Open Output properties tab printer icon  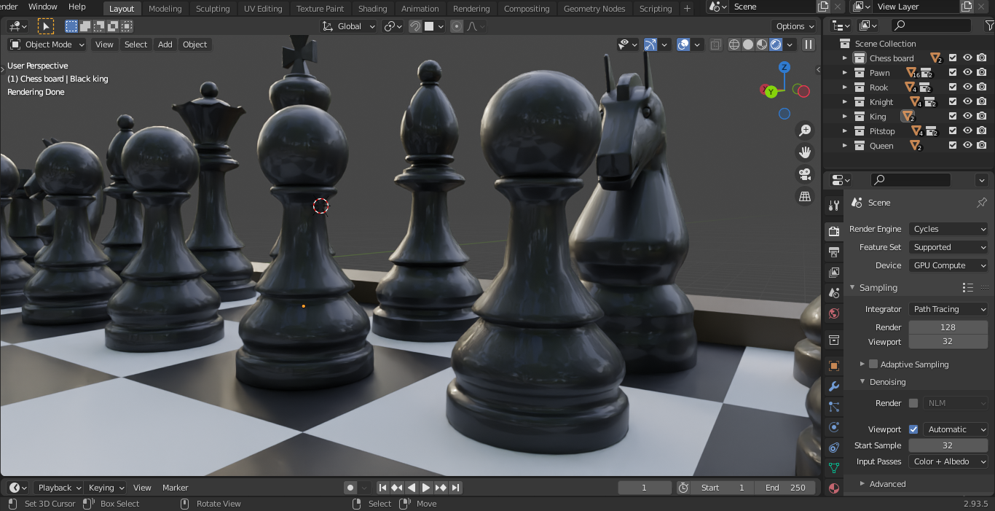pos(834,252)
